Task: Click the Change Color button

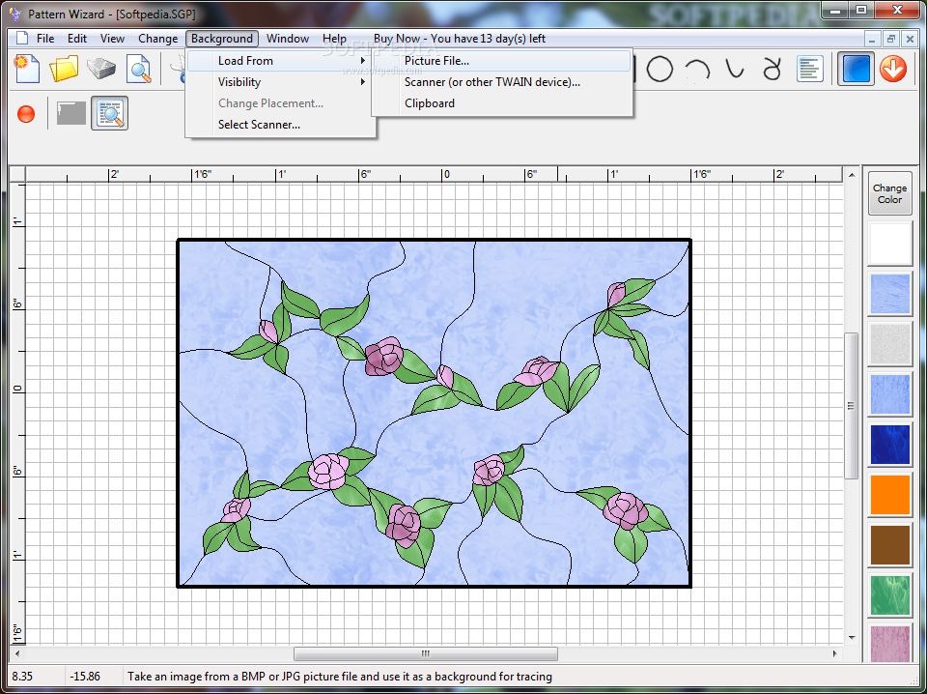Action: click(x=889, y=193)
